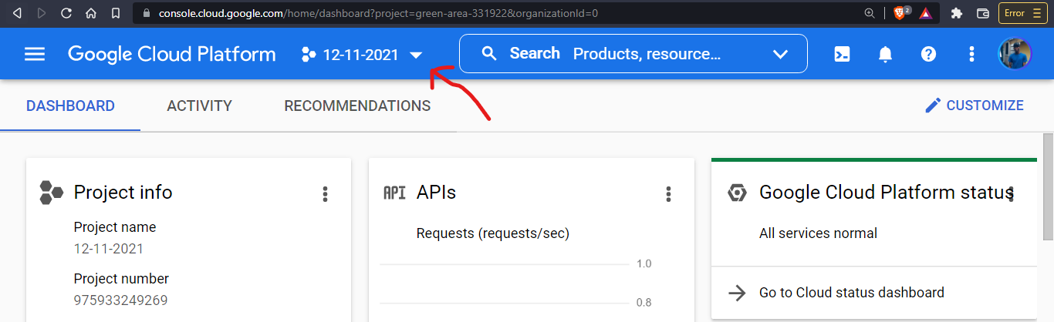Go forward in browser history
Screen dimensions: 1054x322
[x=42, y=13]
